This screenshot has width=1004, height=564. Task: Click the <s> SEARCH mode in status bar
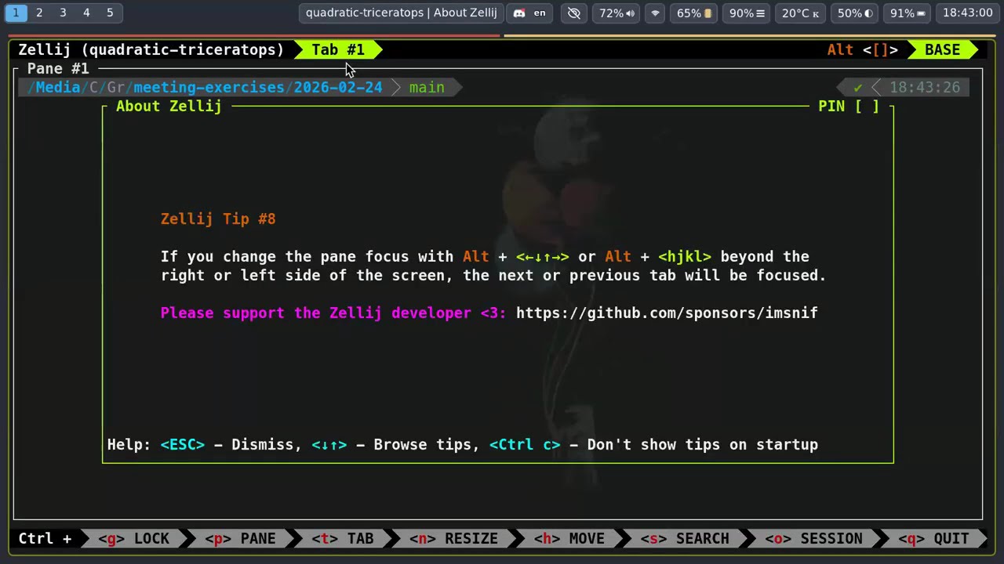(x=685, y=538)
